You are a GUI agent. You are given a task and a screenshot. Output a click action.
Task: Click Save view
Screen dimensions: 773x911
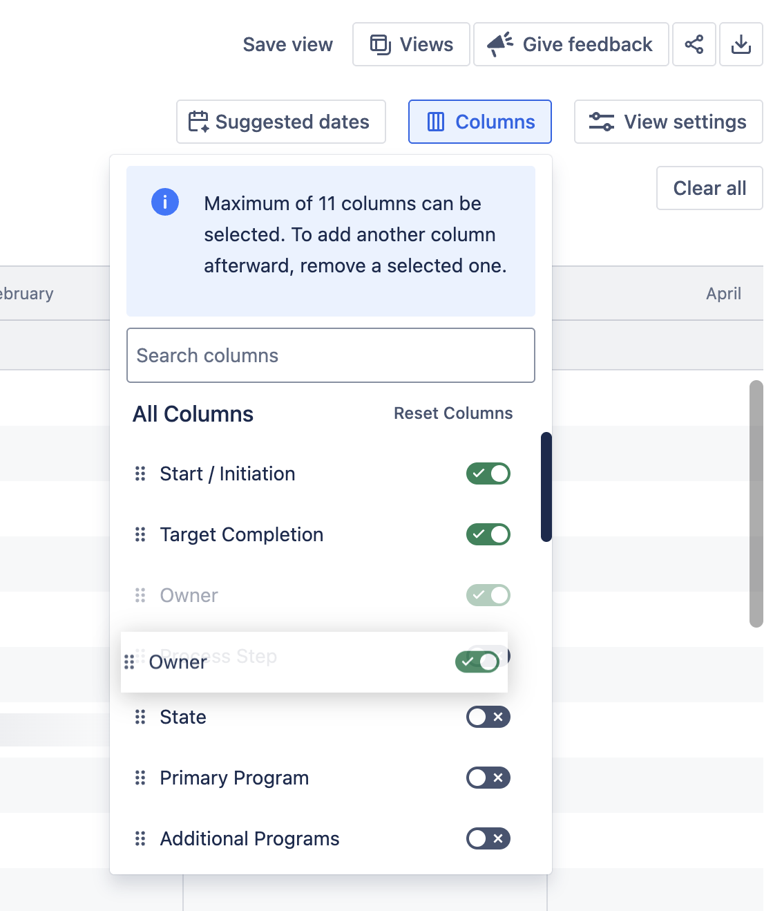point(287,44)
